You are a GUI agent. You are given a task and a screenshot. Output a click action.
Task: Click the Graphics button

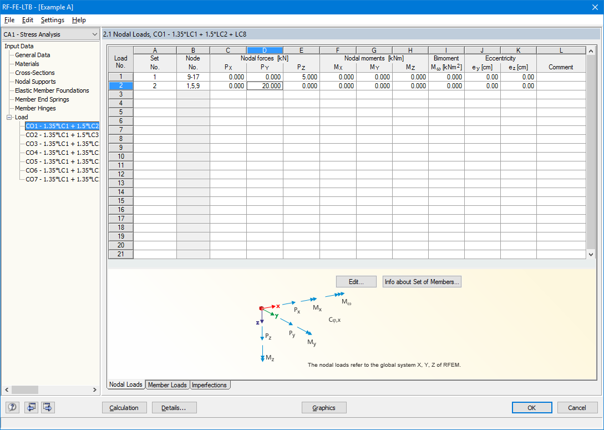tap(324, 408)
